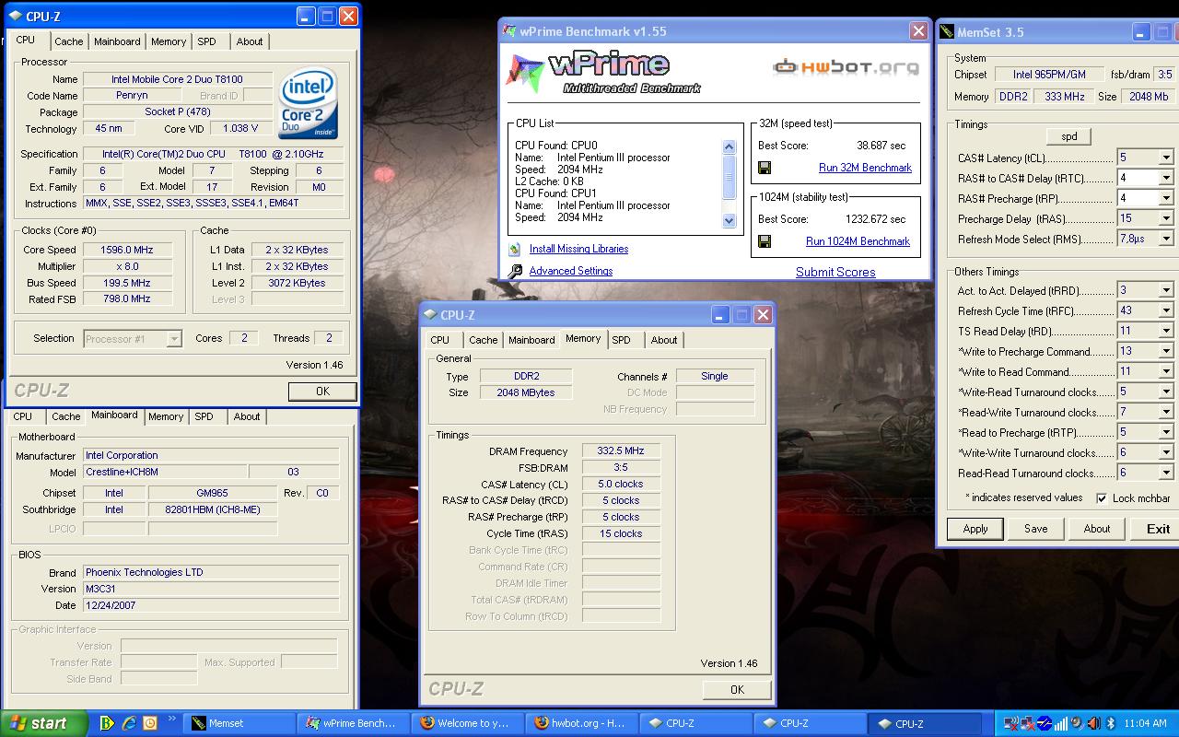Image resolution: width=1179 pixels, height=737 pixels.
Task: Click the Intel Core 2 Duo logo
Action: 308,104
